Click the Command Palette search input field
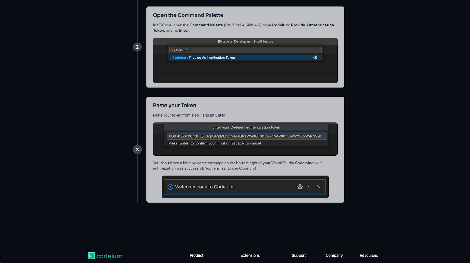 pyautogui.click(x=245, y=50)
